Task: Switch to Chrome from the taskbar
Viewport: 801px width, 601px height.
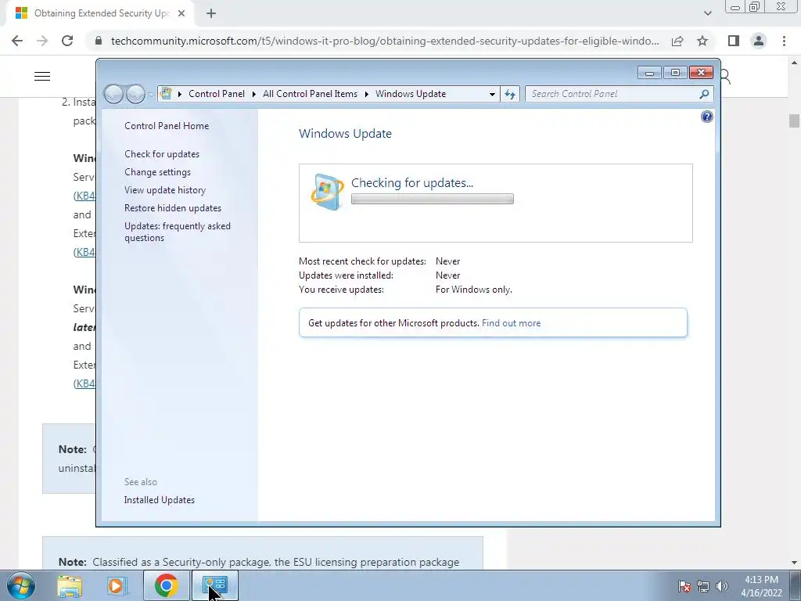Action: click(166, 585)
